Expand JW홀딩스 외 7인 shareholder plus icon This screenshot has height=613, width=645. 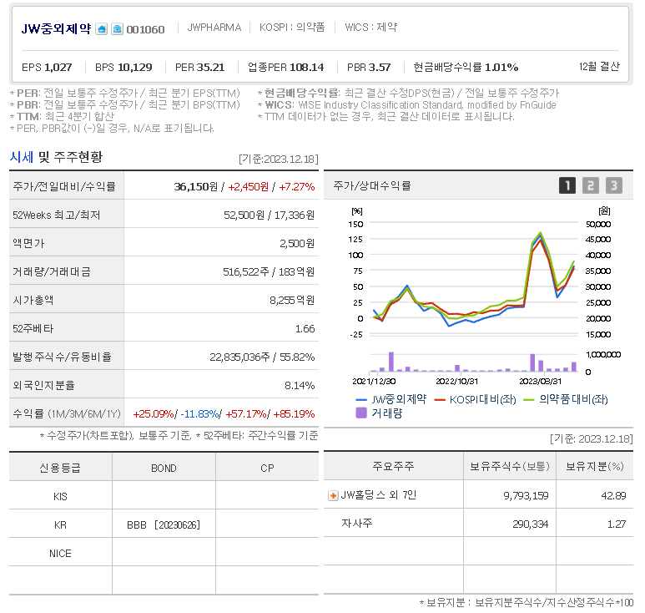(333, 496)
